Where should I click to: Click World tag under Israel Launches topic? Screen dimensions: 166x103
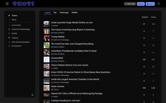[x=55, y=26]
